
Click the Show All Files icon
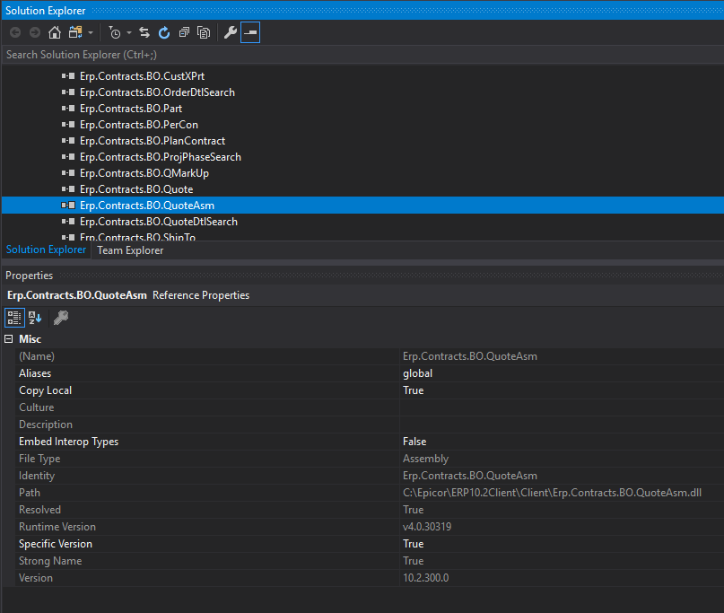pyautogui.click(x=204, y=33)
